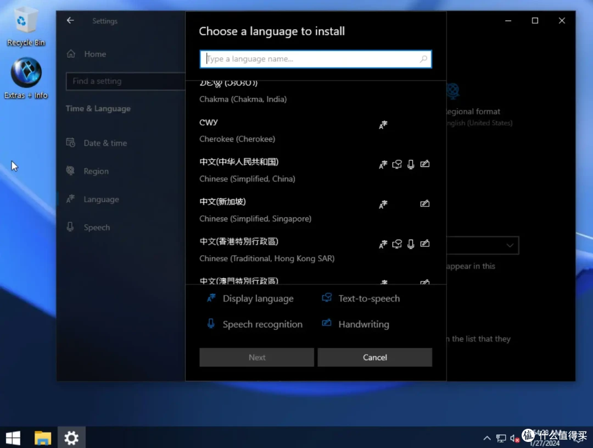Screen dimensions: 593x448
Task: Open File Explorer from the taskbar
Action: coord(43,438)
